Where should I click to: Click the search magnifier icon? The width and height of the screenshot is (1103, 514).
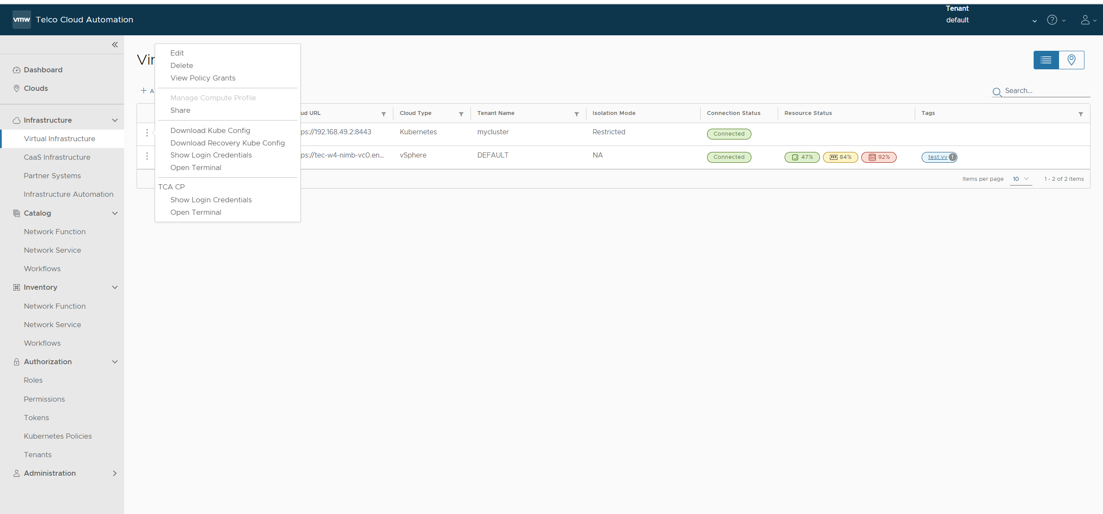tap(997, 92)
